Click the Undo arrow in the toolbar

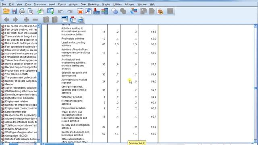point(61,11)
